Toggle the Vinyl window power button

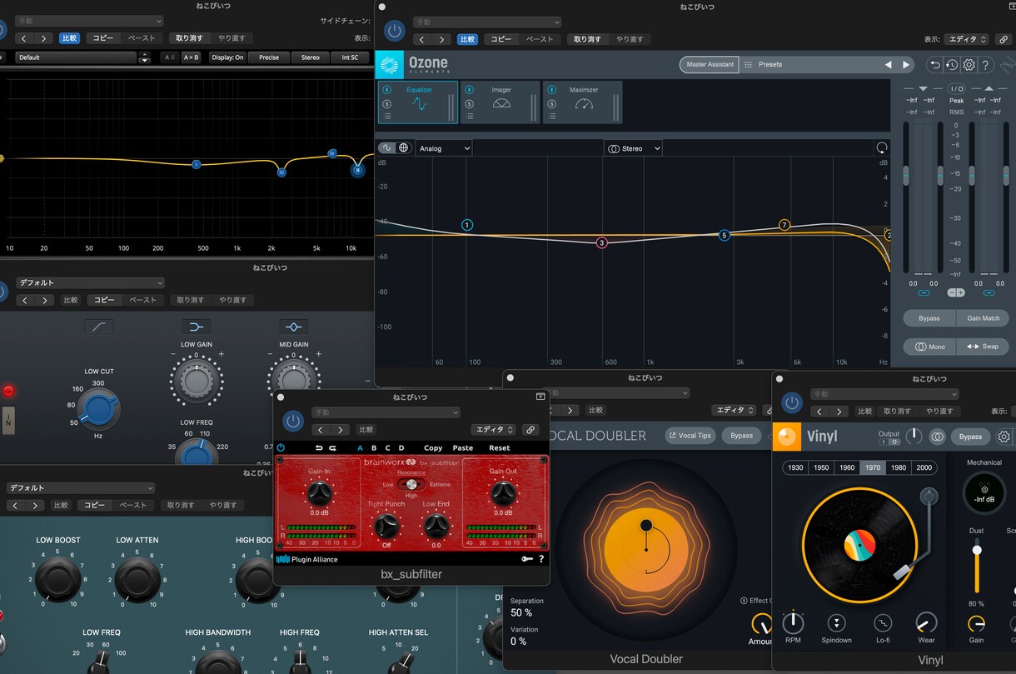point(792,403)
